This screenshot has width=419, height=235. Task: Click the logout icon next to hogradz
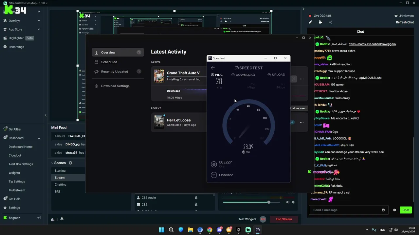39,218
